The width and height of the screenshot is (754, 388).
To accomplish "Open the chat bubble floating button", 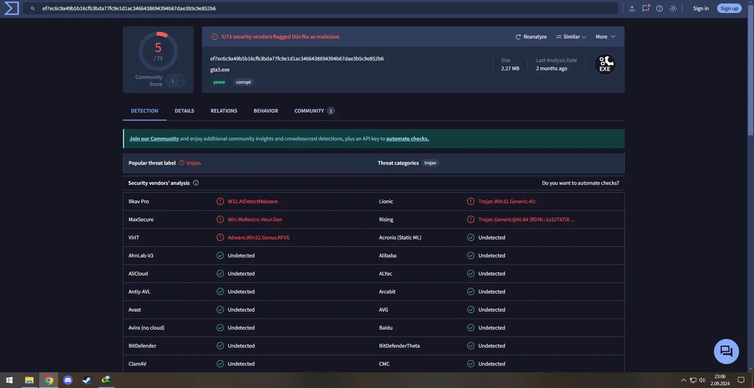I will [726, 351].
